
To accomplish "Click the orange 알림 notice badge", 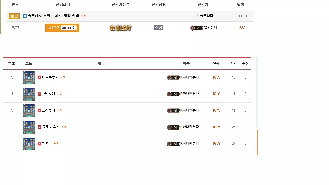I will coord(14,16).
